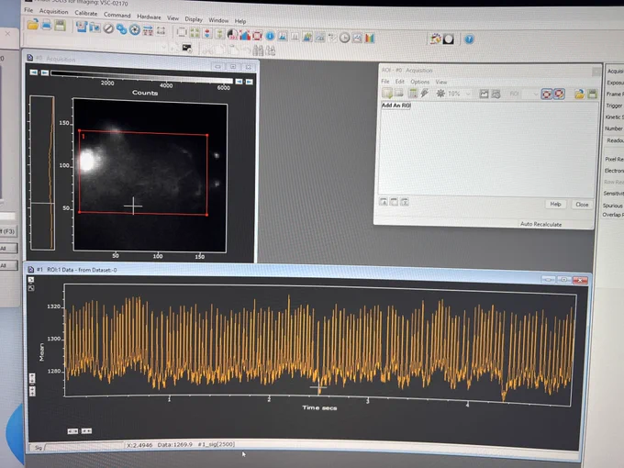The height and width of the screenshot is (468, 624).
Task: Select the Sig tab below the plot
Action: point(38,448)
